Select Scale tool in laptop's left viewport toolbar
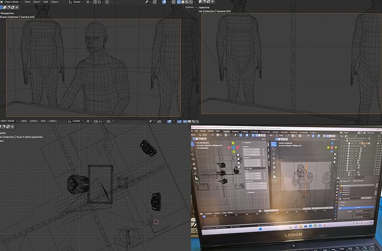 [194, 164]
